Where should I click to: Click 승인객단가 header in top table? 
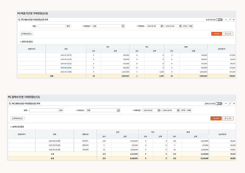click(221, 49)
